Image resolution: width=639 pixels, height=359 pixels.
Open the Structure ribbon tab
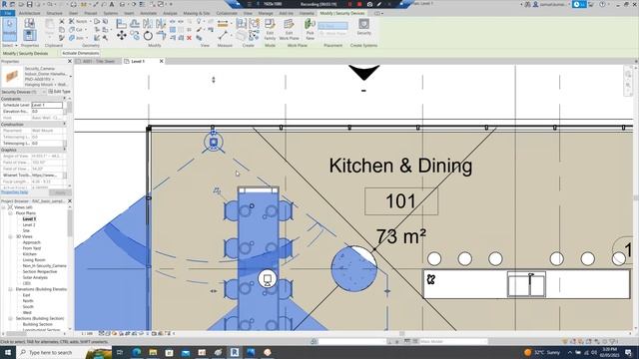[x=54, y=13]
